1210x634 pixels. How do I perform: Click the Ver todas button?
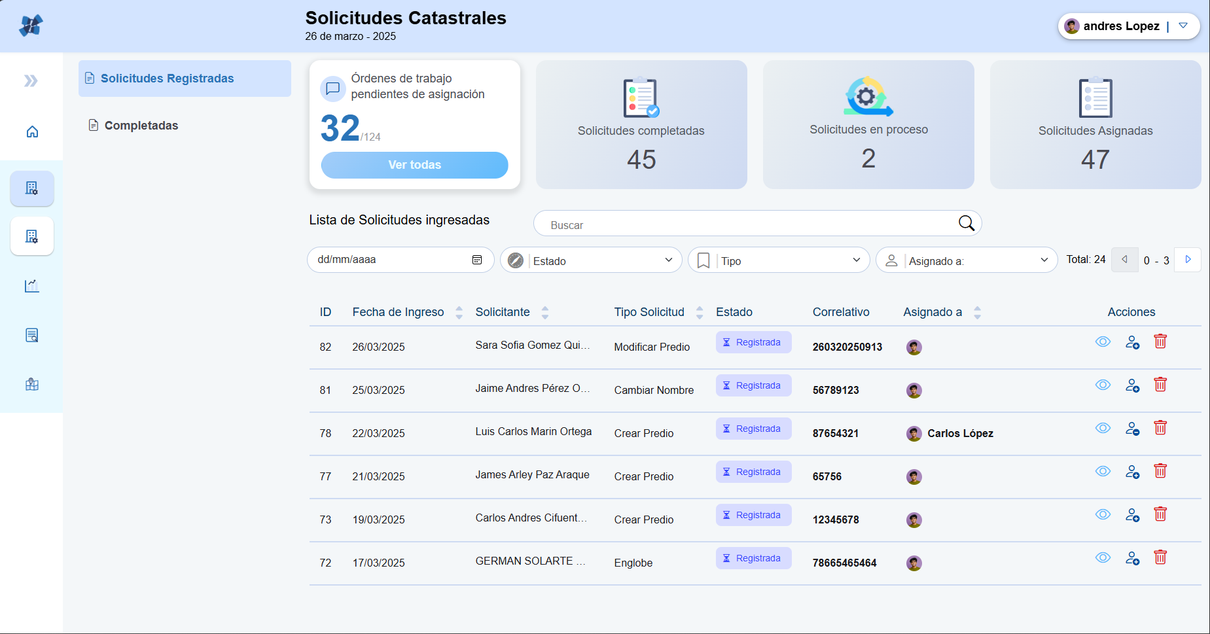click(x=414, y=165)
